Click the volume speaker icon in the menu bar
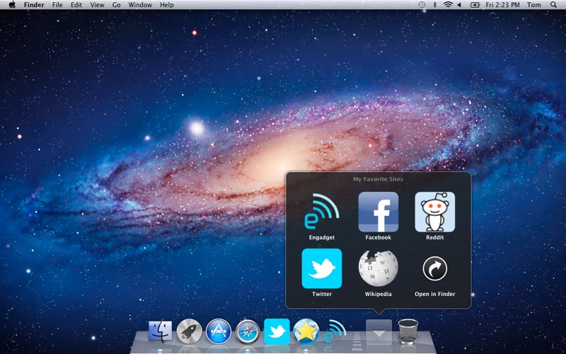566x354 pixels. click(x=459, y=5)
